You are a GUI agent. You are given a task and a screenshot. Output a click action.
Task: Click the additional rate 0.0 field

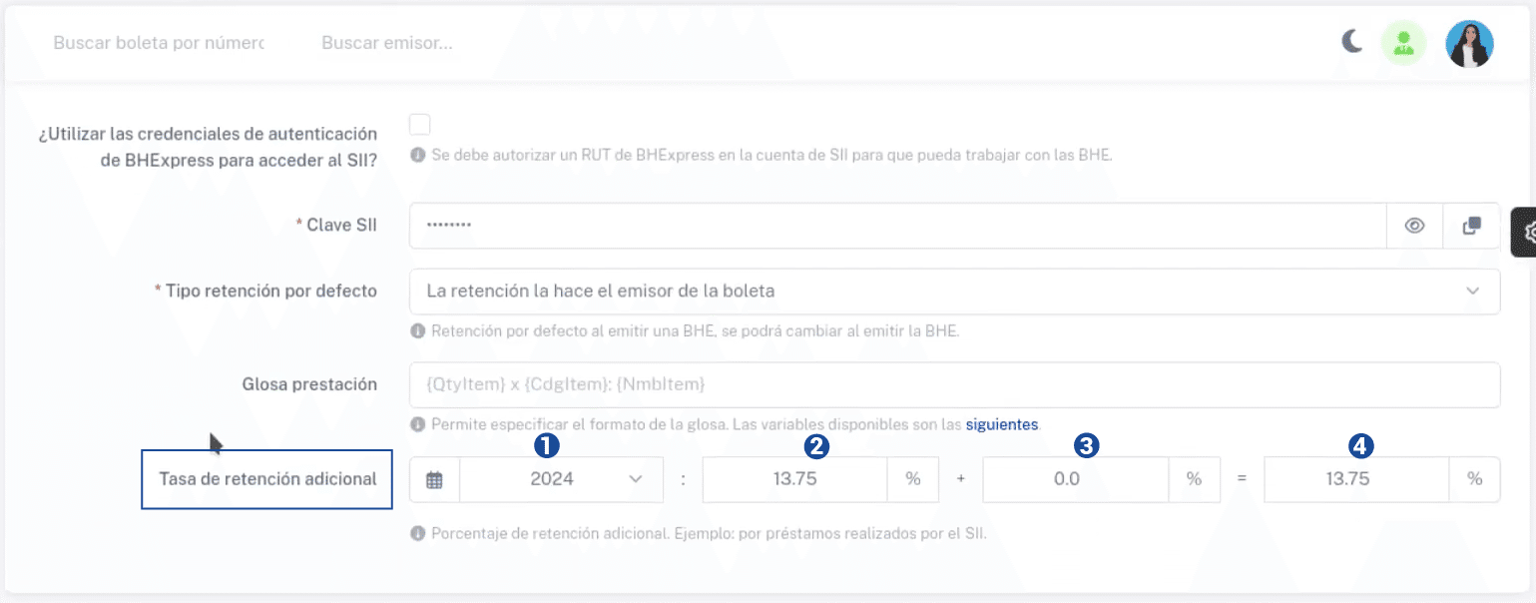click(1076, 479)
